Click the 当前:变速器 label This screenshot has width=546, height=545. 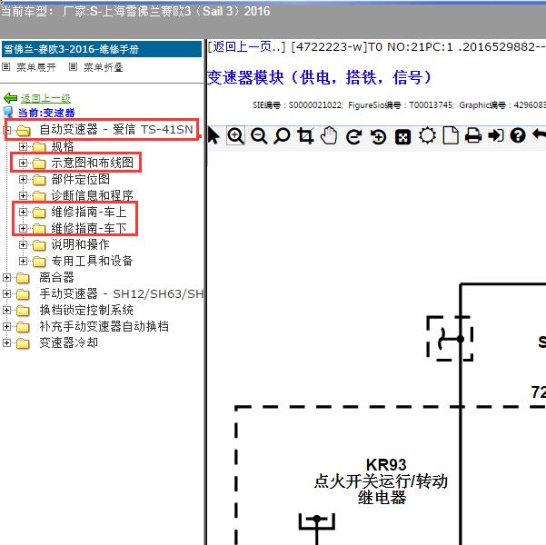tap(46, 113)
